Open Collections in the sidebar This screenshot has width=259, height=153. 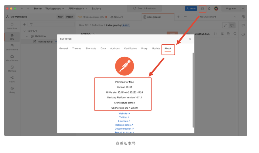12,26
